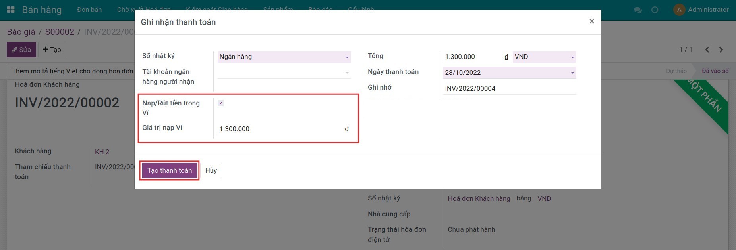Open the activities clock icon
The width and height of the screenshot is (736, 250).
(655, 10)
